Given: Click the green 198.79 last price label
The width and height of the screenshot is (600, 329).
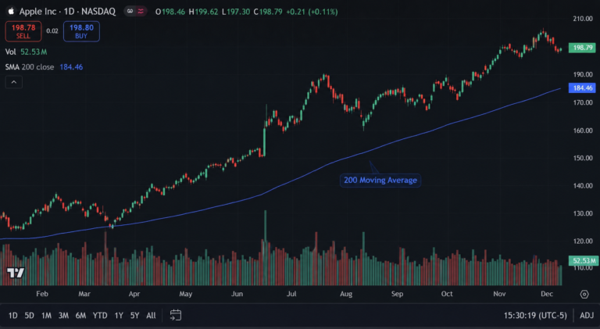Looking at the screenshot, I should 582,48.
